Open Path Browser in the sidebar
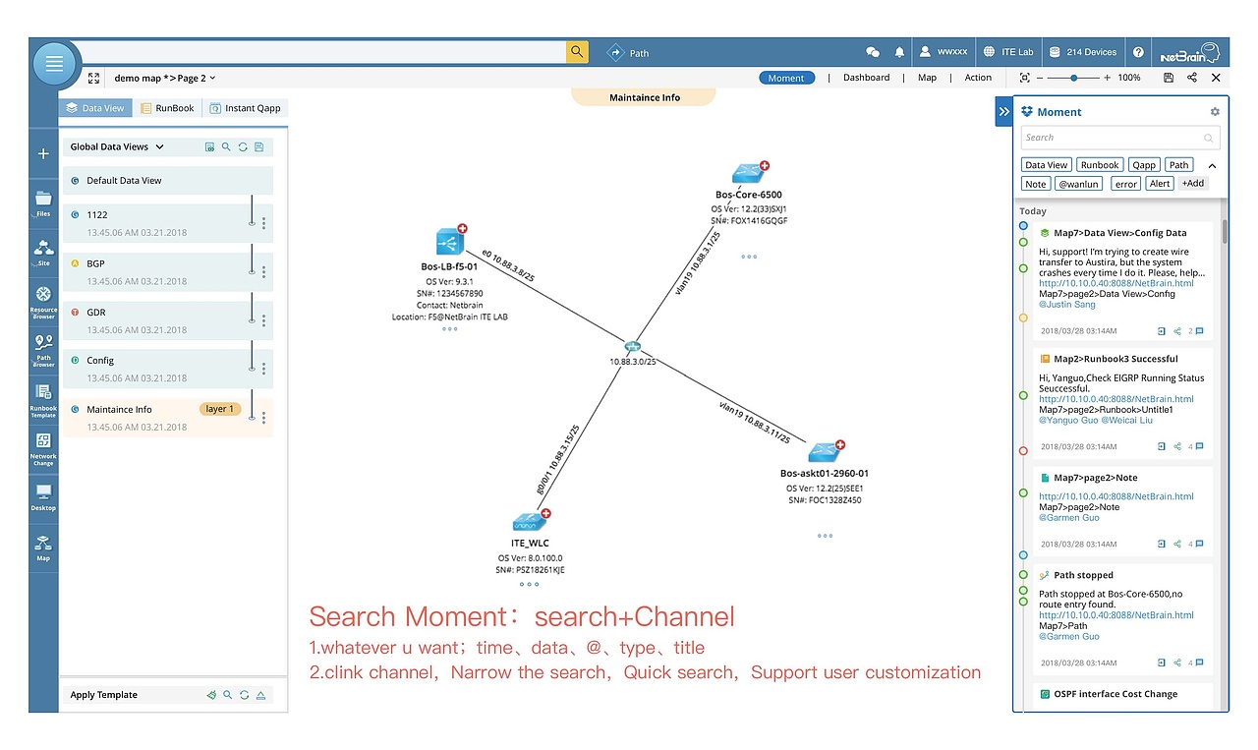 (x=43, y=351)
